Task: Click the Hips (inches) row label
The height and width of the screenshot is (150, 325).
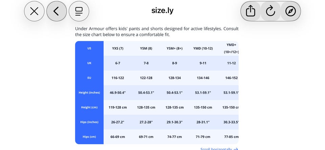Action: coord(89,122)
